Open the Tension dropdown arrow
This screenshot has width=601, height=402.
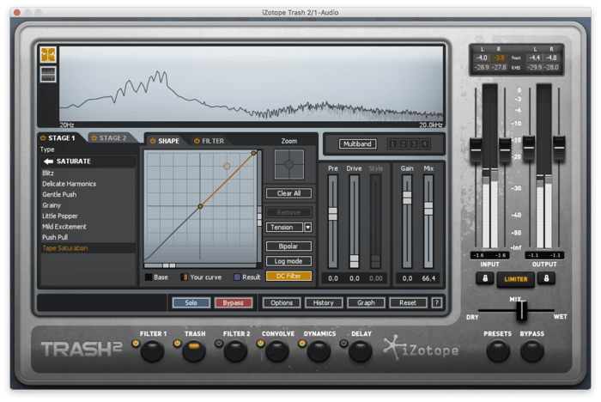307,227
